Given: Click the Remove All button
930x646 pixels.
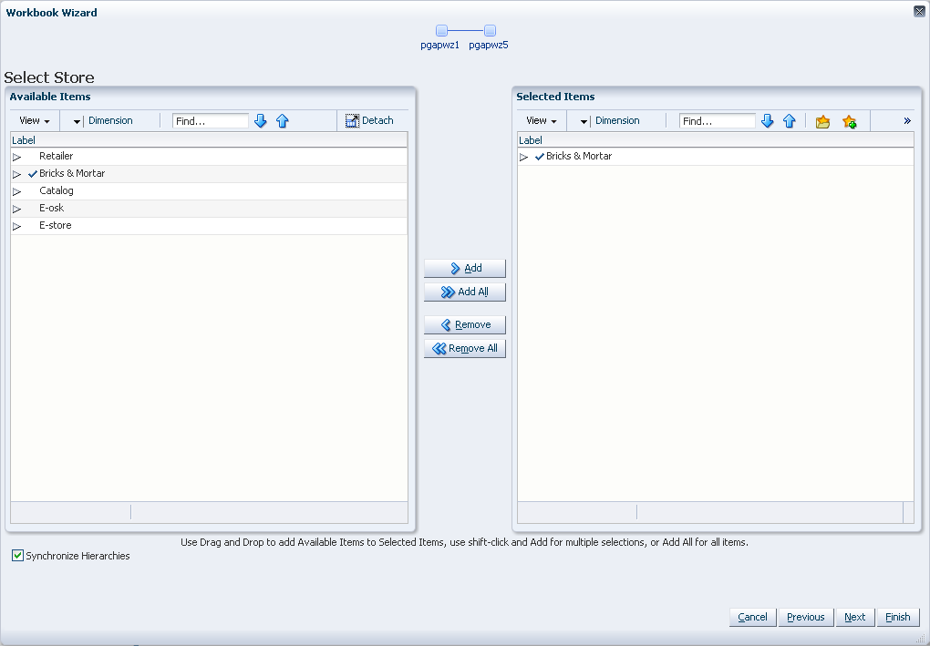Looking at the screenshot, I should pos(465,348).
